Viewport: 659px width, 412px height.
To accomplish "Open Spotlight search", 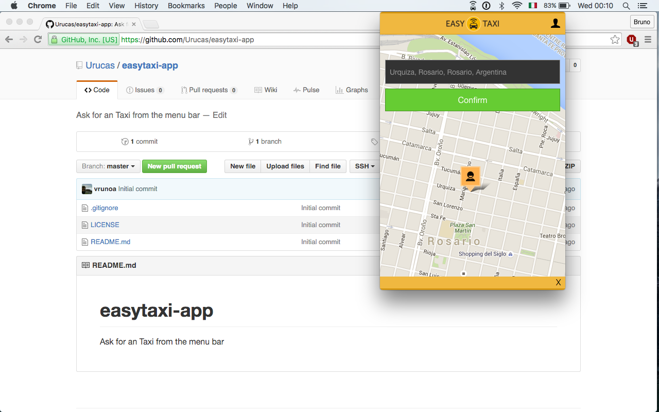I will coord(626,6).
